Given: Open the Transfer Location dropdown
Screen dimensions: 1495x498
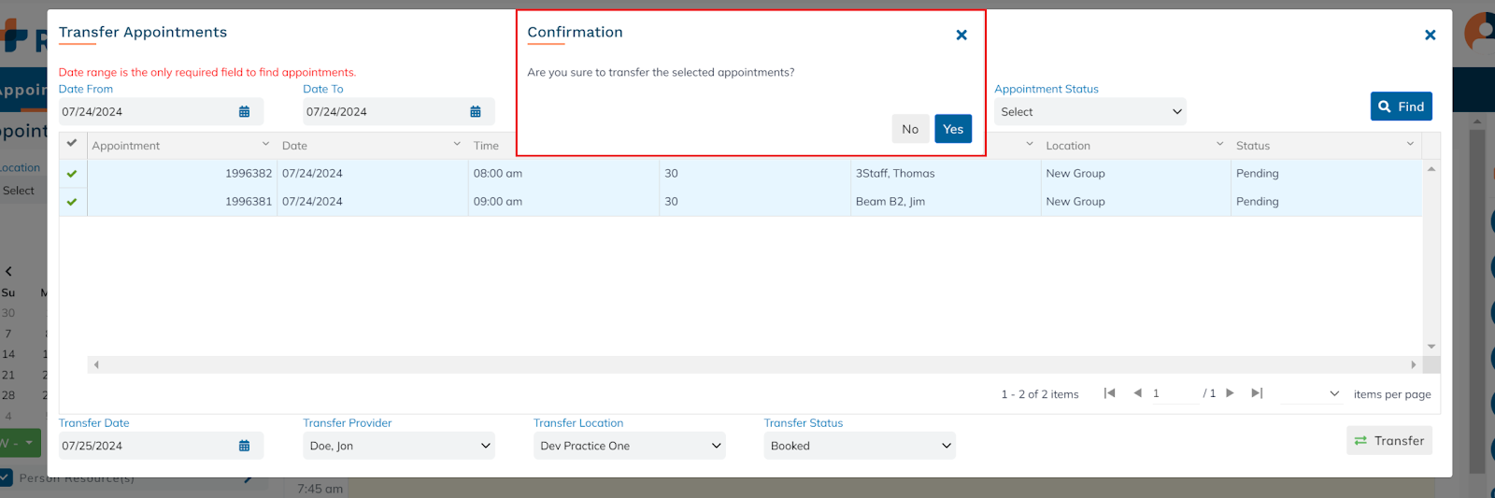Looking at the screenshot, I should [x=630, y=447].
